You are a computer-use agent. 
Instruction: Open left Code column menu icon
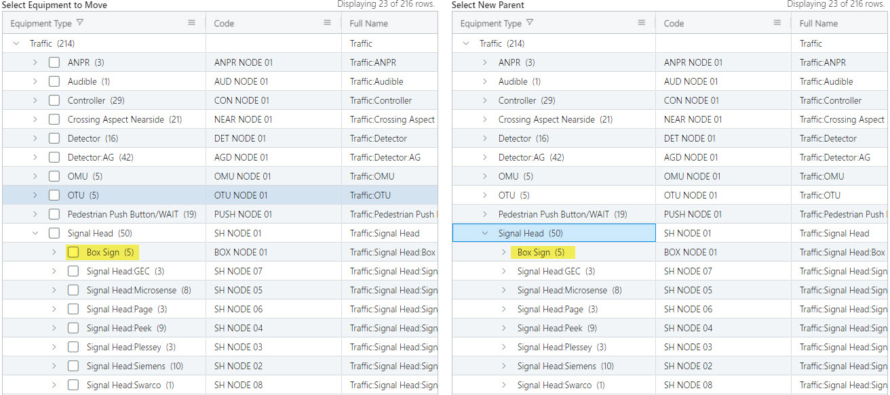327,23
